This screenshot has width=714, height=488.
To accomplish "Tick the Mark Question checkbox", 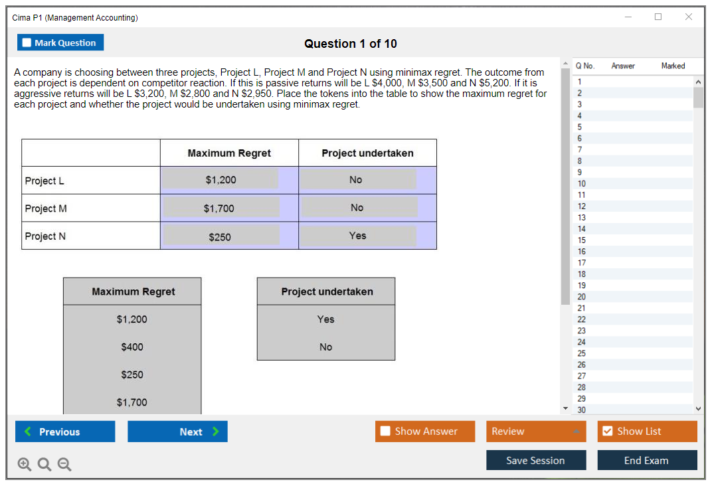I will [27, 43].
